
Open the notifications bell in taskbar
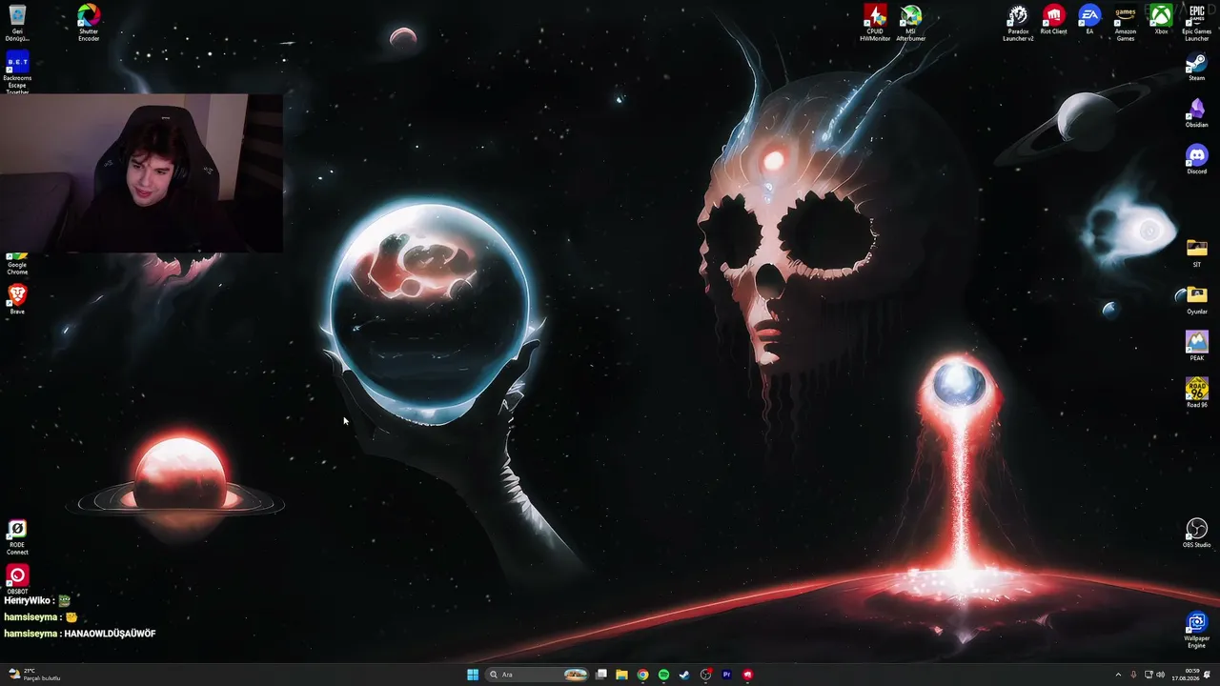tap(1209, 675)
